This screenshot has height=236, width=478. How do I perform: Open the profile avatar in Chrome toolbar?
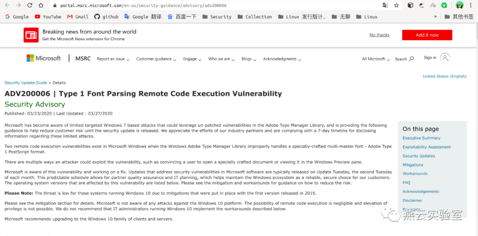coord(459,5)
